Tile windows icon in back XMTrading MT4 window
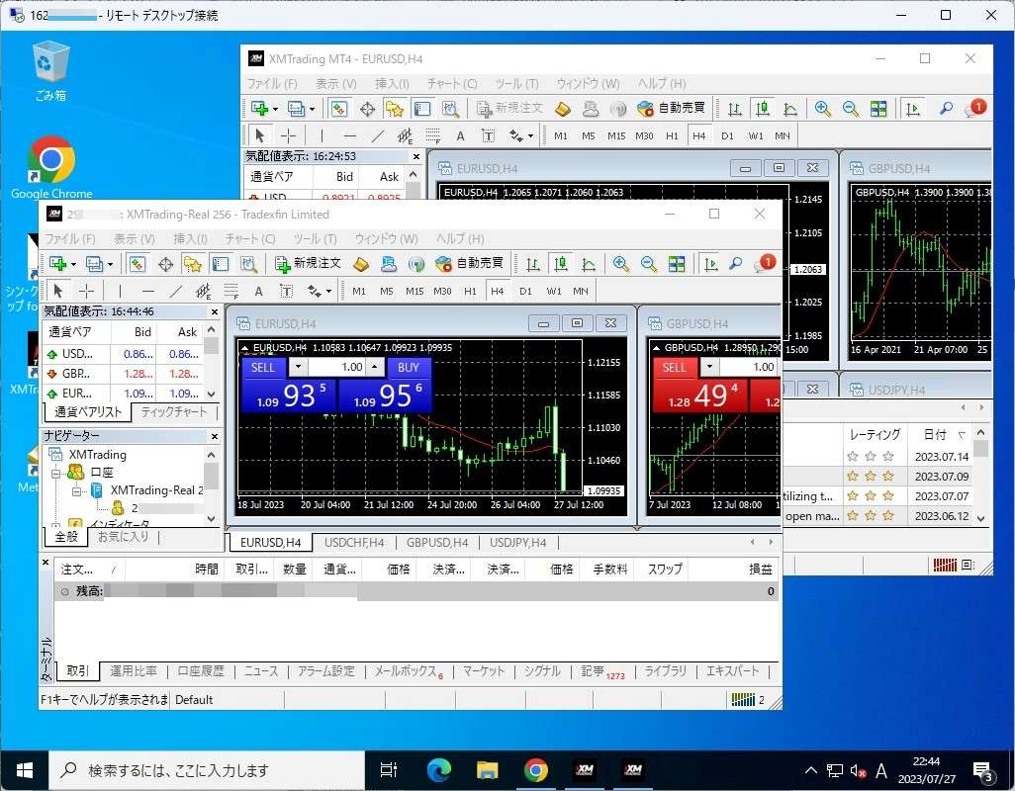Image resolution: width=1015 pixels, height=791 pixels. (878, 109)
